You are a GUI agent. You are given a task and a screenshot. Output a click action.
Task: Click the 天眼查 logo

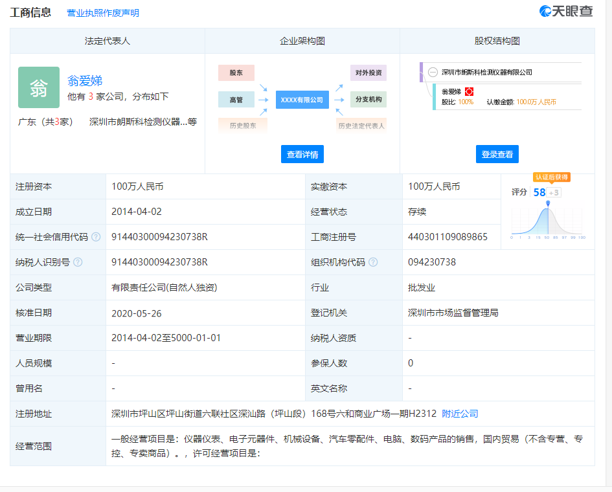point(566,12)
